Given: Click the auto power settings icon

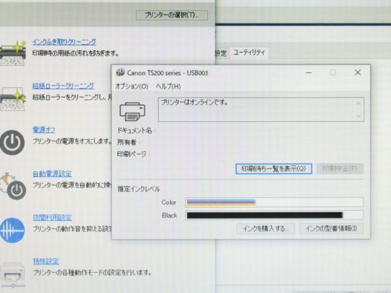Looking at the screenshot, I should [13, 186].
